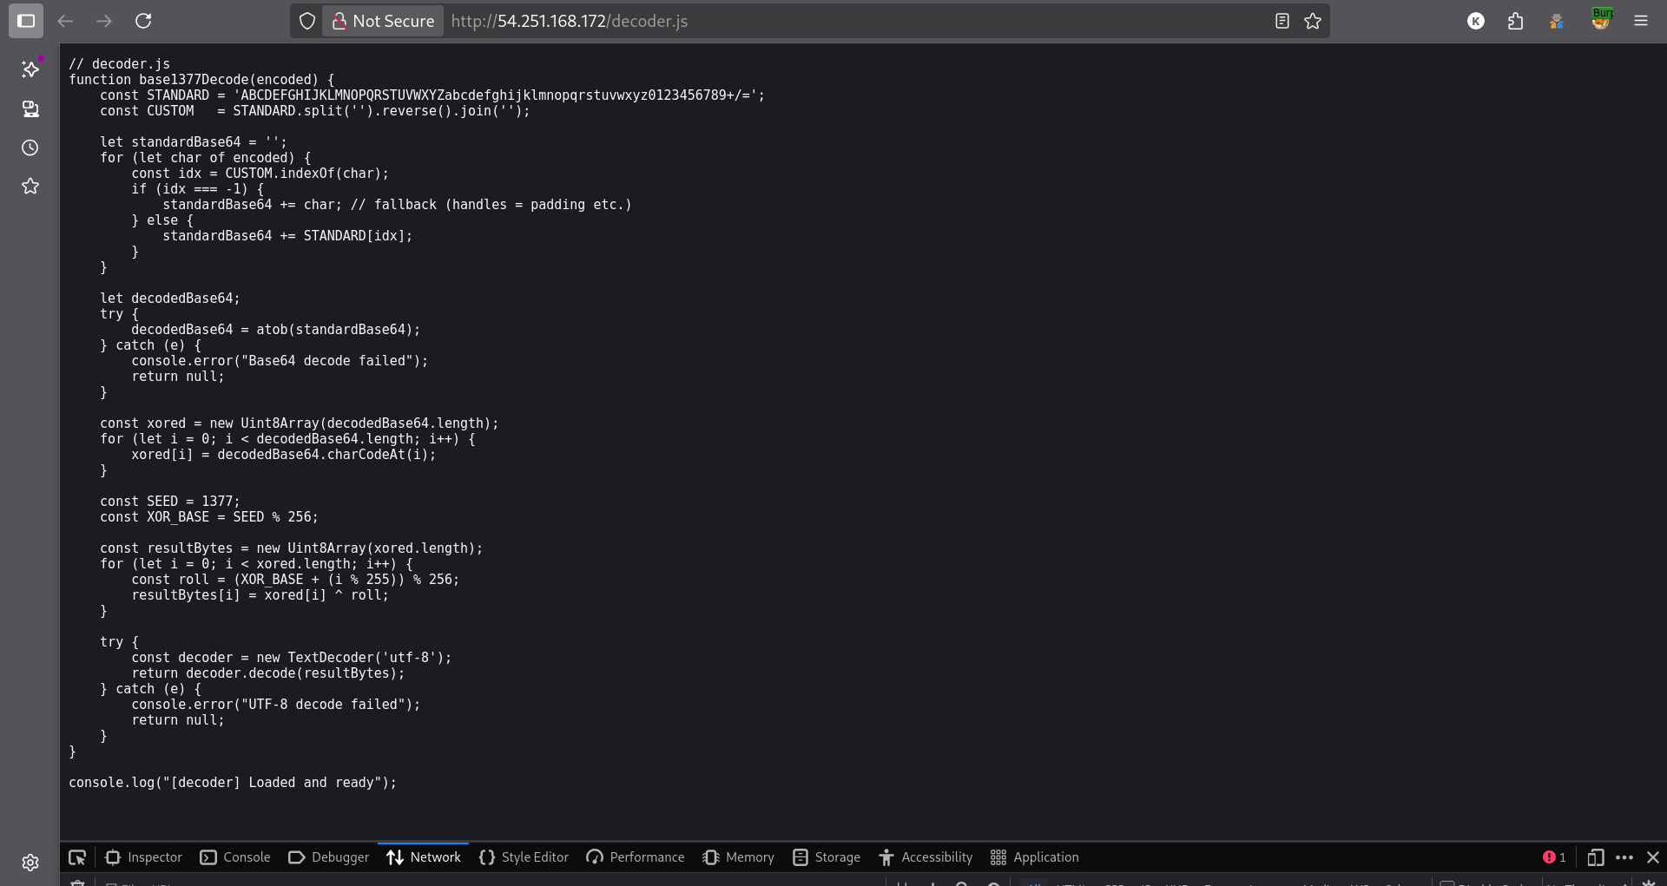This screenshot has height=886, width=1667.
Task: Open the Firefox application hamburger menu
Action: click(x=1641, y=21)
